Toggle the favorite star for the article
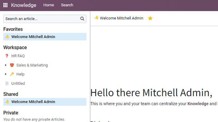 pos(150,18)
